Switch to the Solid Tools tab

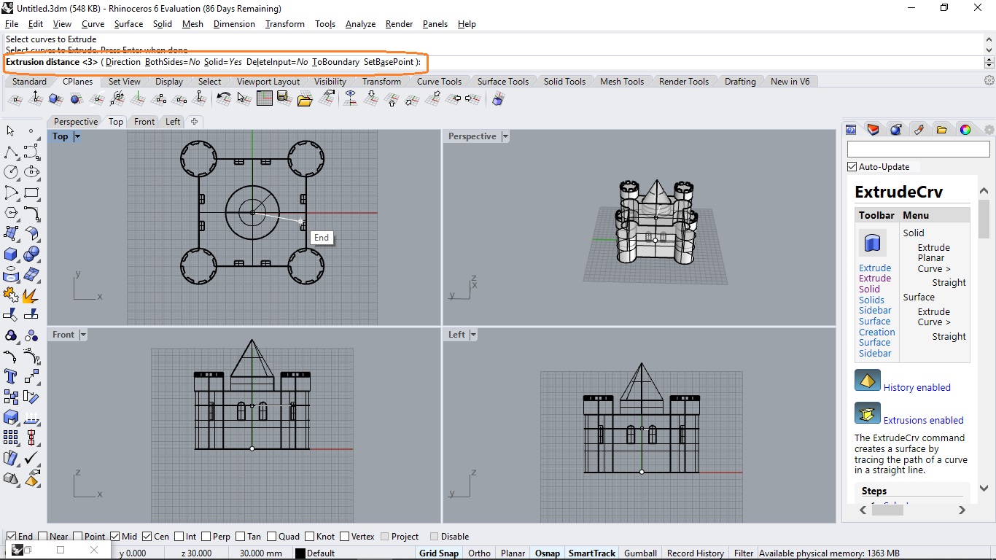[x=564, y=82]
